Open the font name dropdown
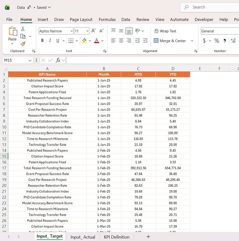Screen dimensions: 239x241 [71, 31]
